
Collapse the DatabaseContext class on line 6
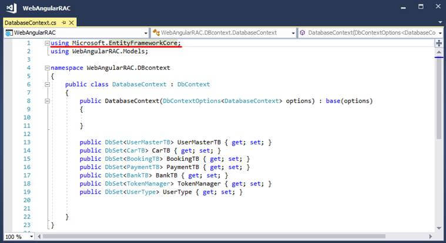[x=47, y=85]
